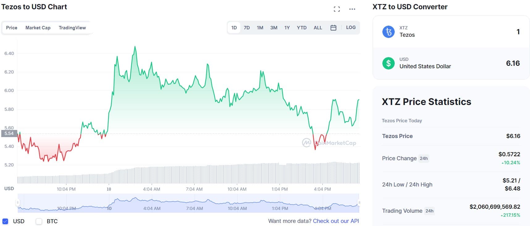530x226 pixels.
Task: Select the 1Y time range
Action: pyautogui.click(x=287, y=28)
